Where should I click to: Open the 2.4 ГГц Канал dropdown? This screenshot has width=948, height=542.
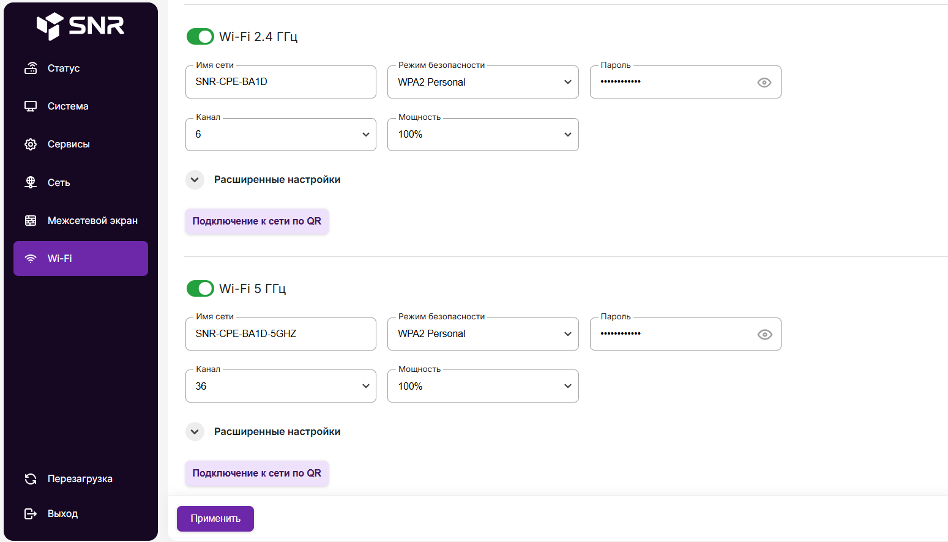click(x=280, y=135)
